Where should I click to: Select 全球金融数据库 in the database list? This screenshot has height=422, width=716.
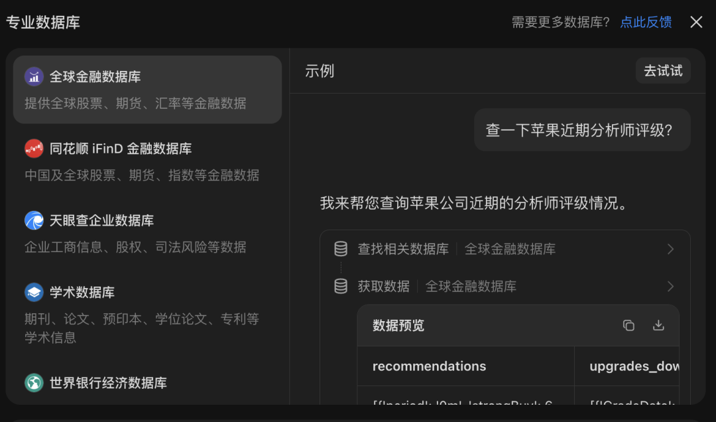click(x=147, y=90)
